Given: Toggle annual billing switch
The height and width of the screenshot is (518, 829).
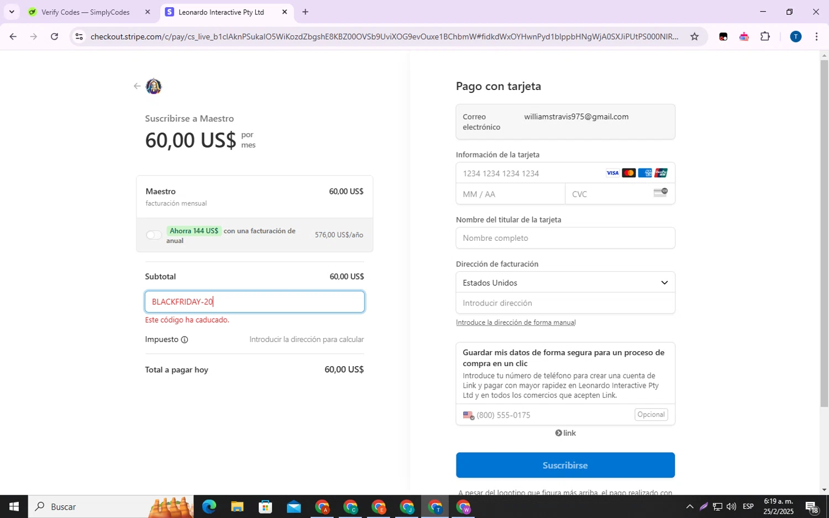Looking at the screenshot, I should tap(154, 235).
